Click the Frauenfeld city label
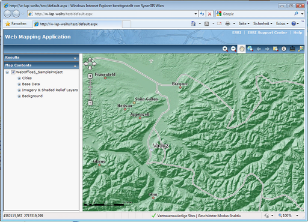Image resolution: width=308 pixels, height=222 pixels. coord(105,74)
